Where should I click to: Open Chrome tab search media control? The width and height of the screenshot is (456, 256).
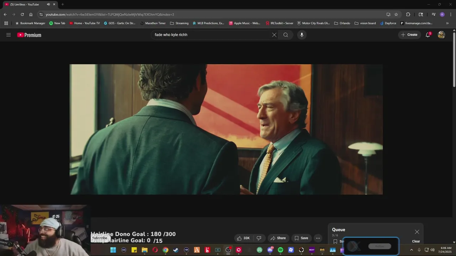[434, 15]
